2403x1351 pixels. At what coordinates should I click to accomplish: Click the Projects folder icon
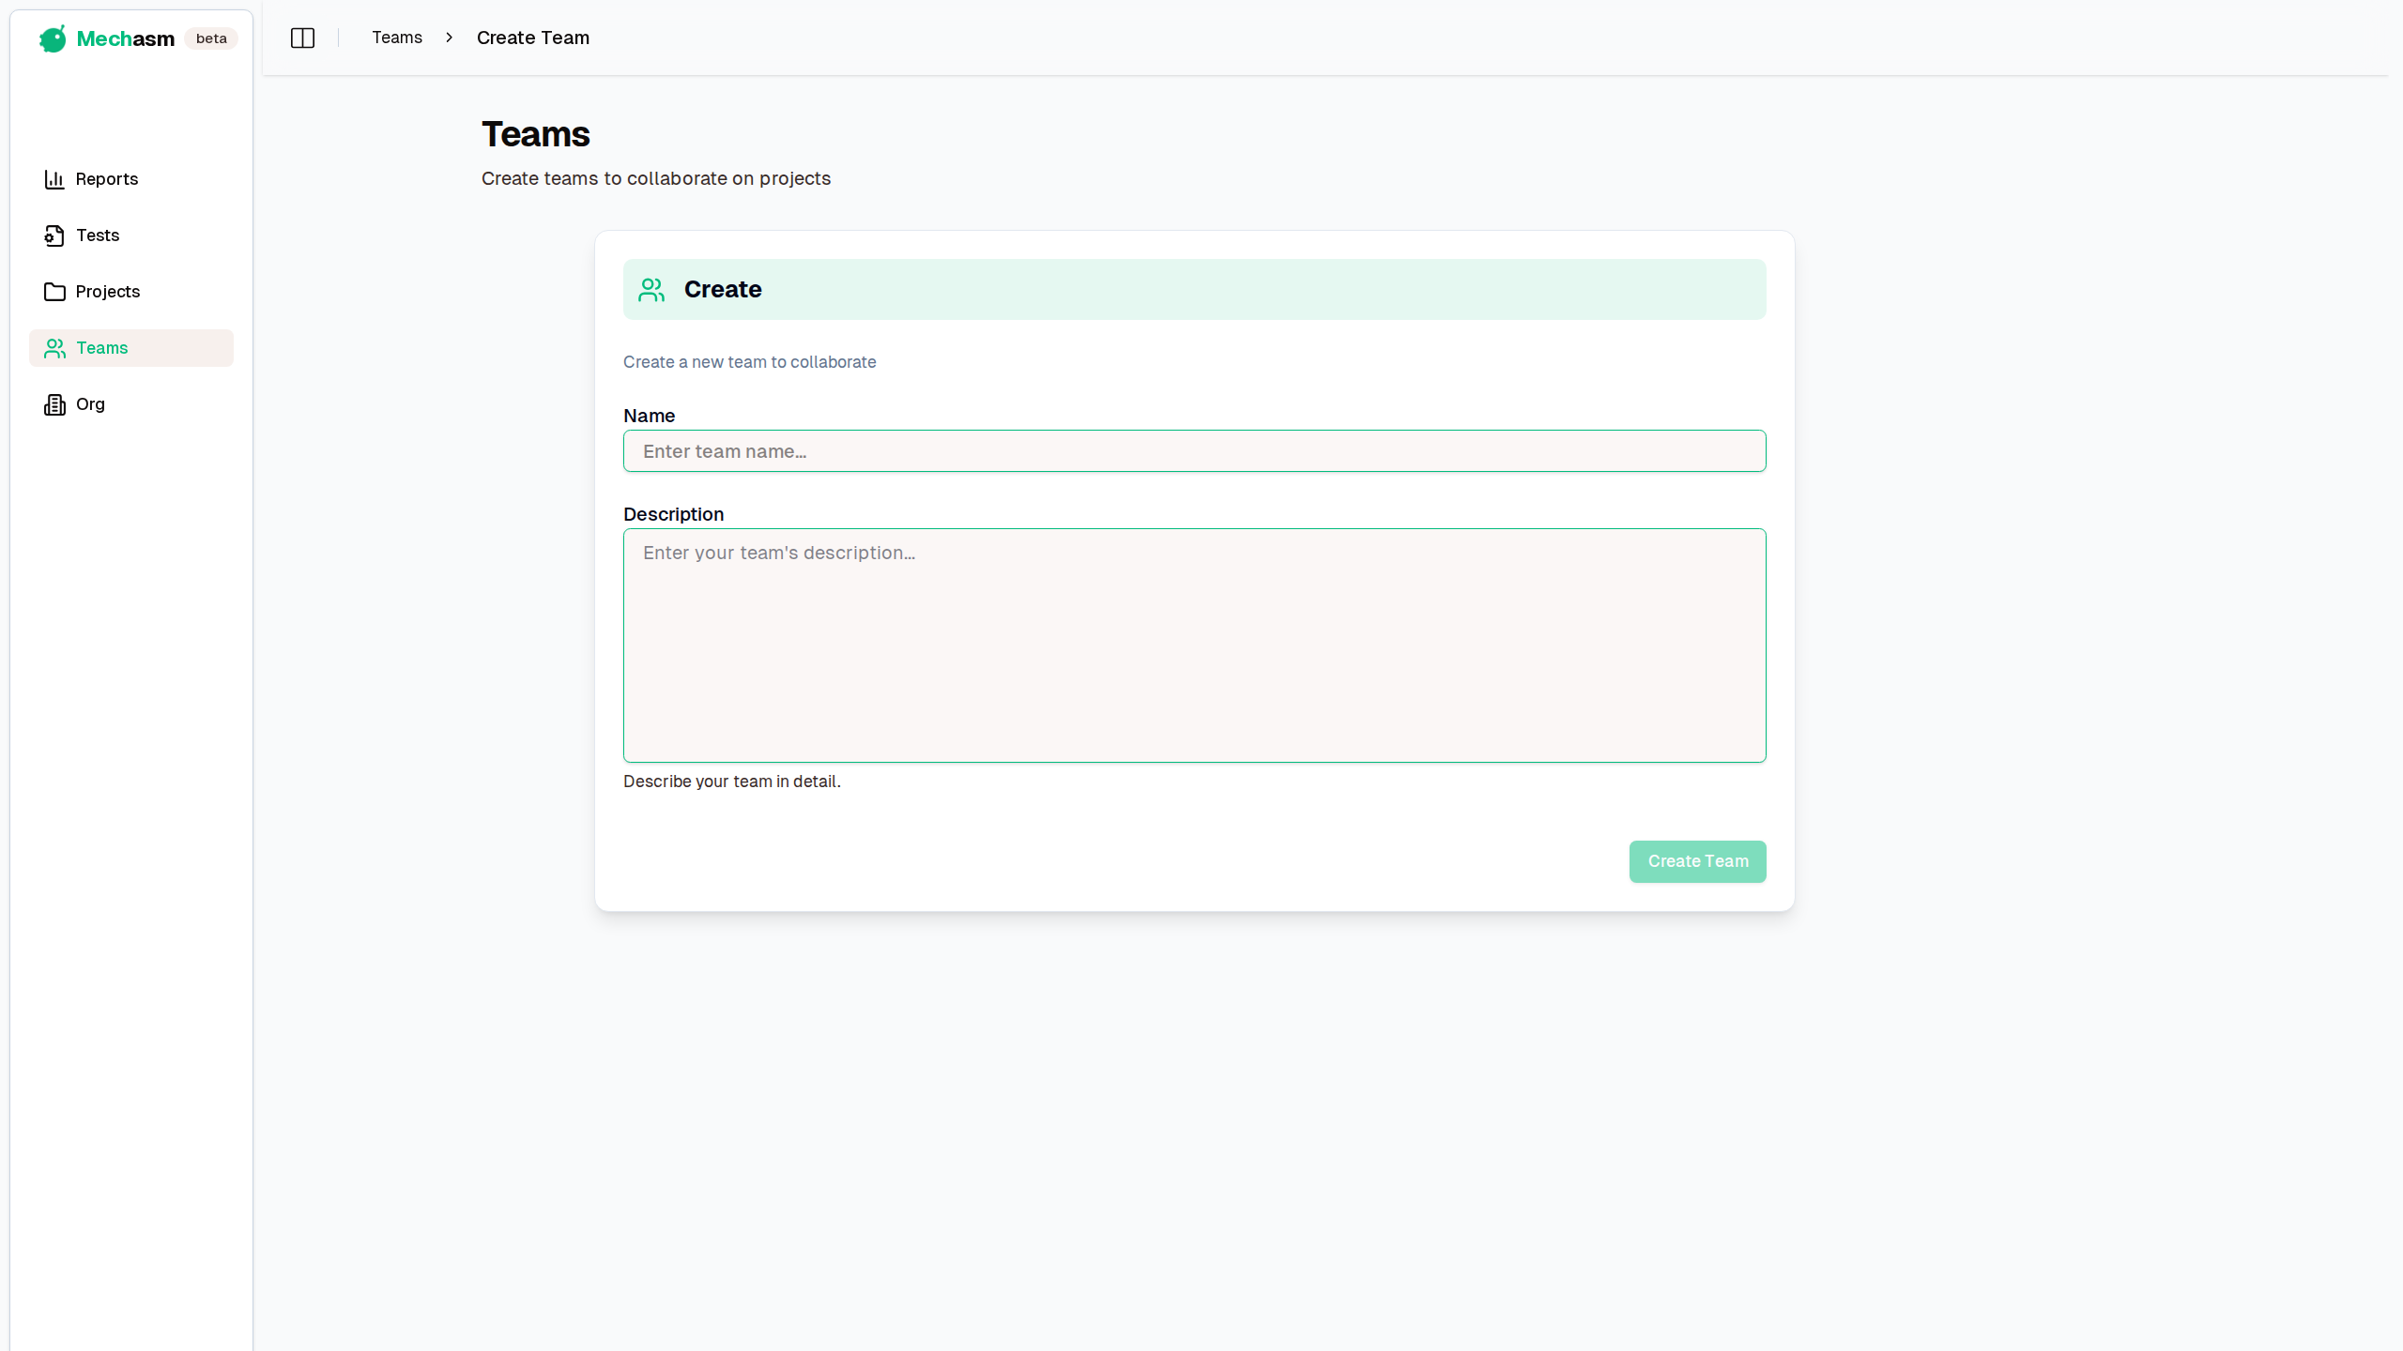tap(54, 292)
